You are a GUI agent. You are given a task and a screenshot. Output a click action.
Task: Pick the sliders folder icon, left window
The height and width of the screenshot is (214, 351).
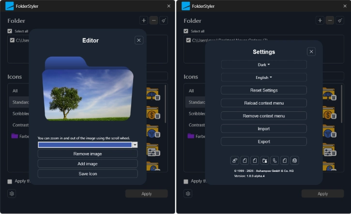click(x=152, y=150)
